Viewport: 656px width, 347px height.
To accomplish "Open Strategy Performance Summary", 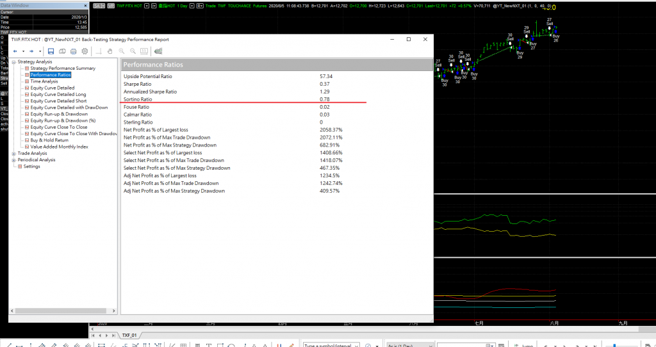I will point(62,69).
